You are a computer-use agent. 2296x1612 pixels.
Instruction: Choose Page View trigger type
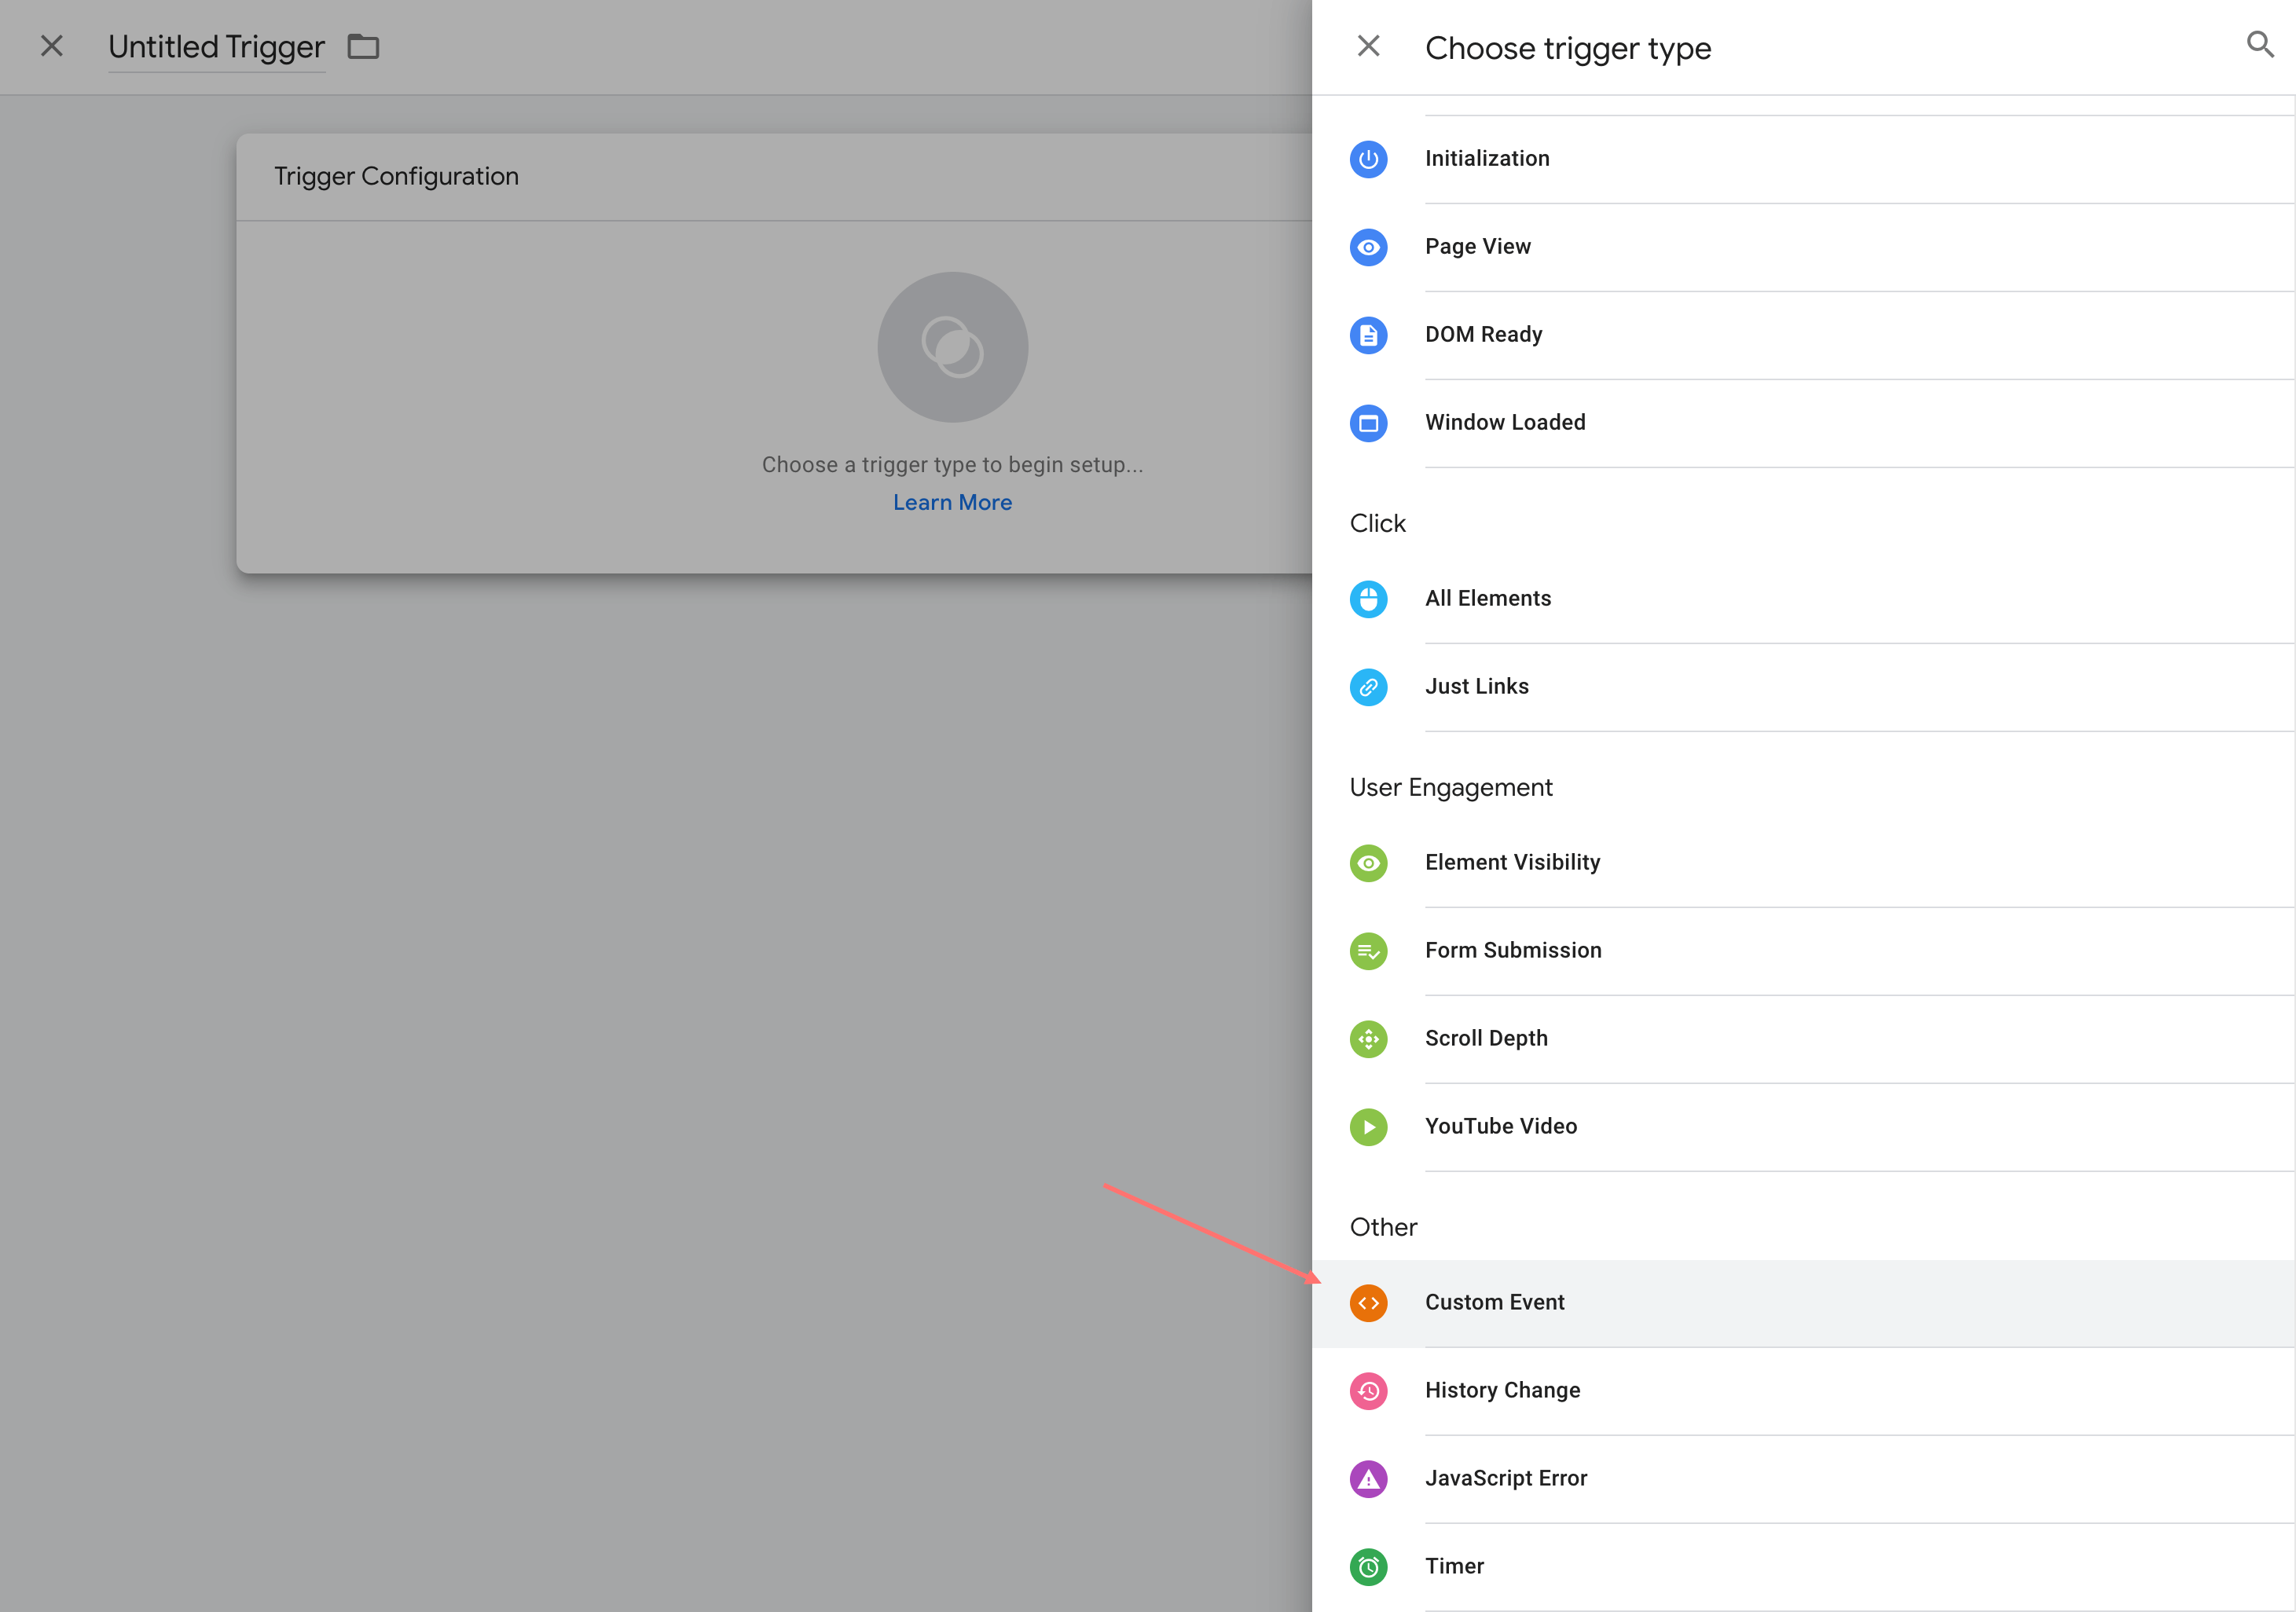click(x=1803, y=247)
